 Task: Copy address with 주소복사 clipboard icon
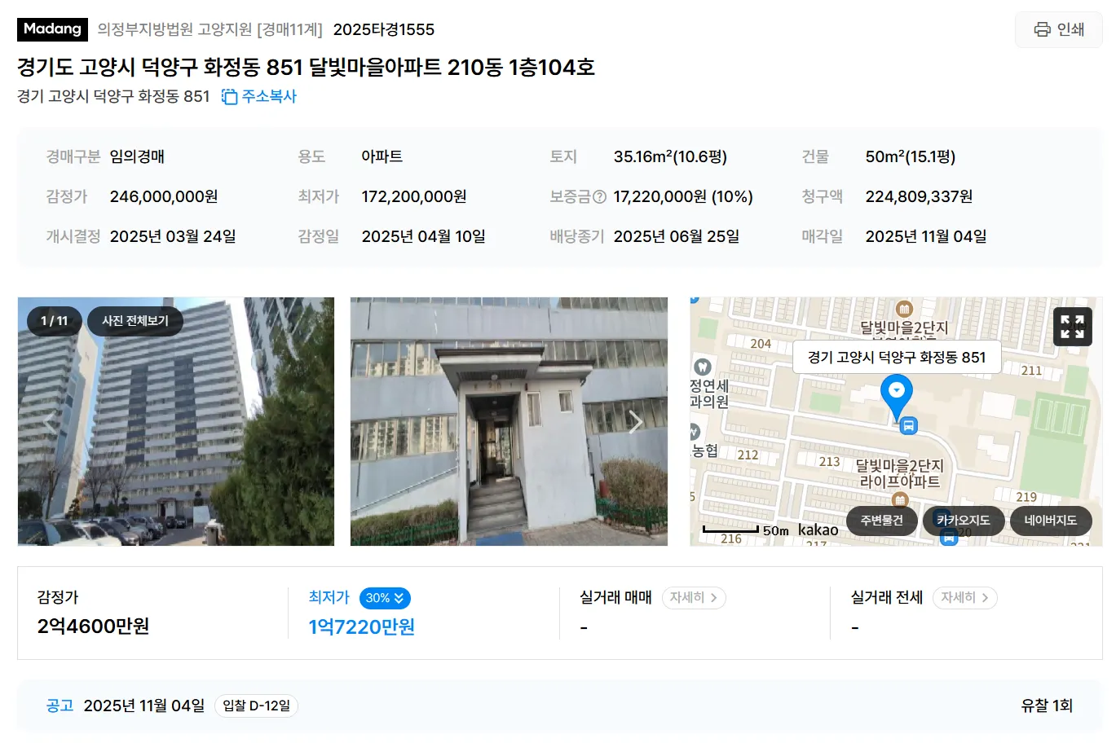point(258,96)
